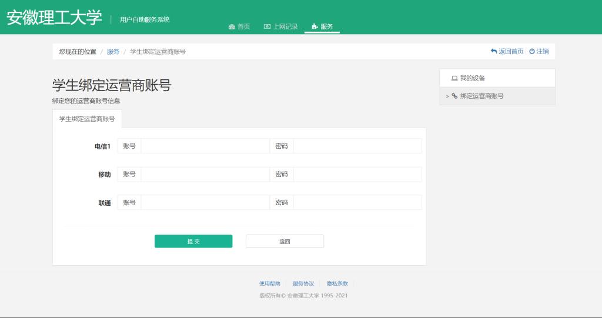
Task: Open the 隐私条款 footer link
Action: pyautogui.click(x=337, y=283)
